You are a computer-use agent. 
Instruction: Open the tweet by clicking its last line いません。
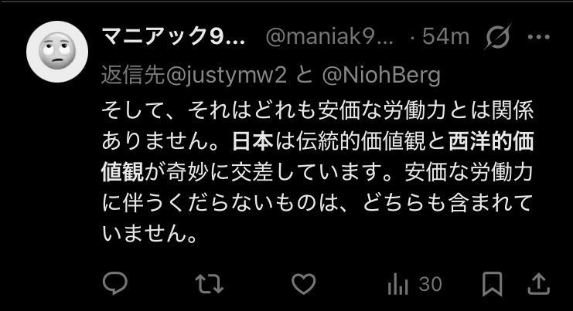(150, 233)
